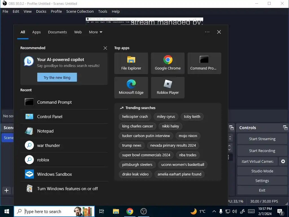
Task: Open the volume tray icon
Action: pyautogui.click(x=235, y=211)
